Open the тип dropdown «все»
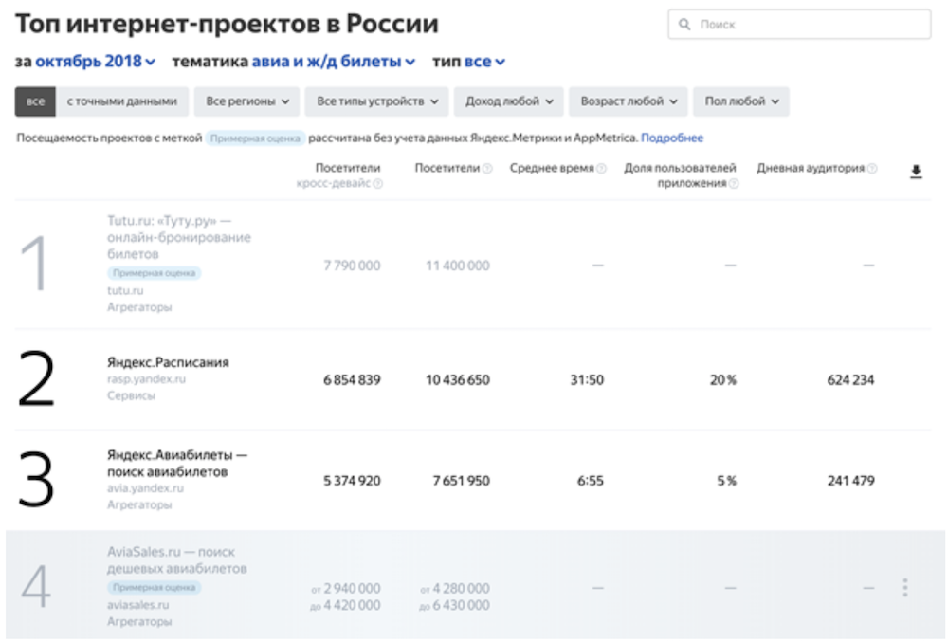Image resolution: width=948 pixels, height=642 pixels. [484, 62]
